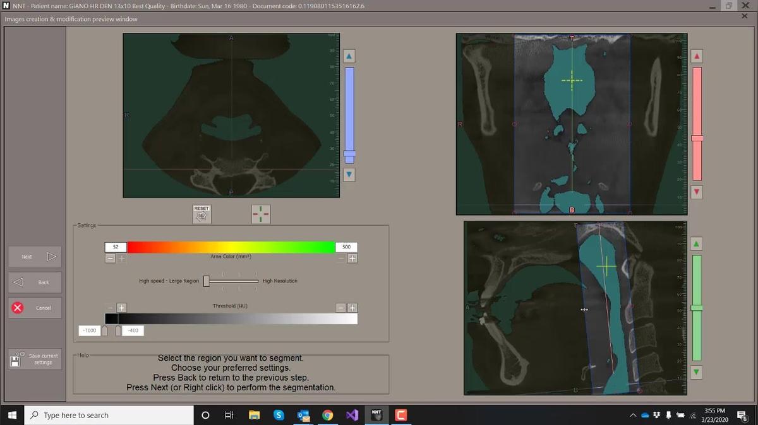Click the lower threshold marker beside -1000
Screen dimensions: 758x425
tap(105, 330)
